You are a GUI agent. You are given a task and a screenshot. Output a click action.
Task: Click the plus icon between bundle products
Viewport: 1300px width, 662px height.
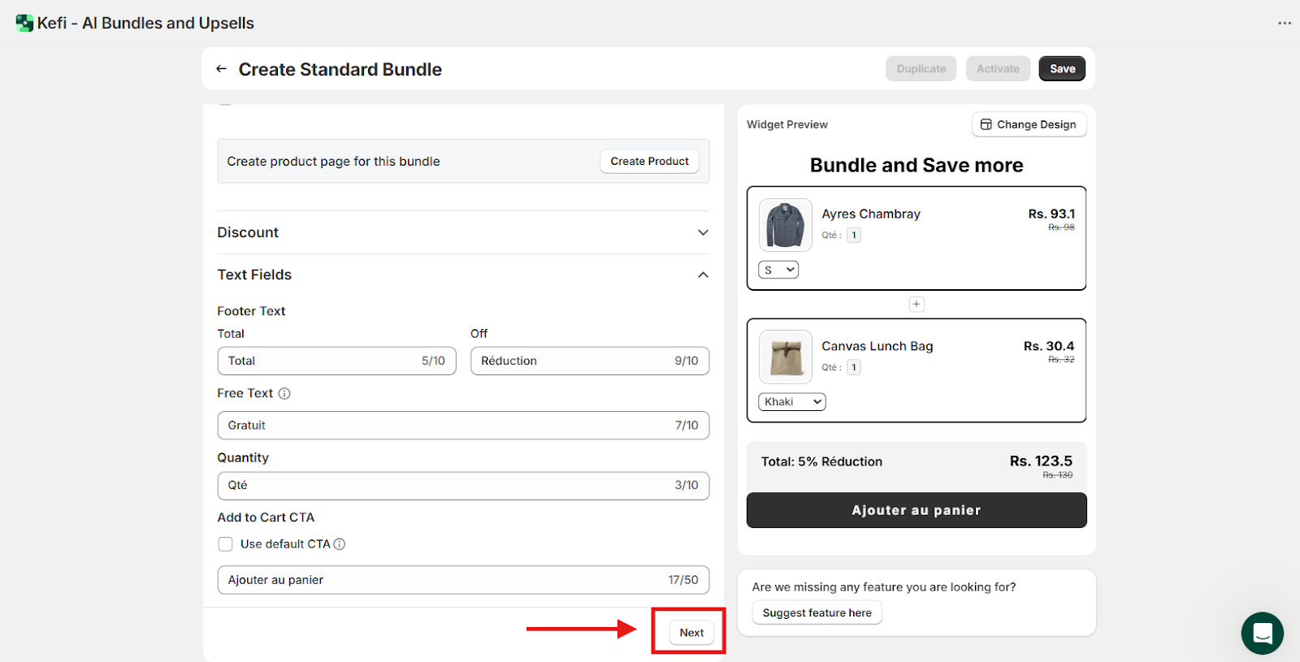click(x=916, y=305)
